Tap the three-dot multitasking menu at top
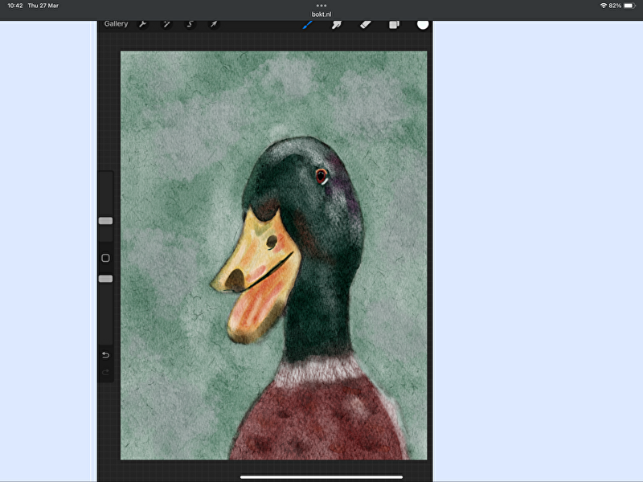The image size is (643, 482). (321, 6)
